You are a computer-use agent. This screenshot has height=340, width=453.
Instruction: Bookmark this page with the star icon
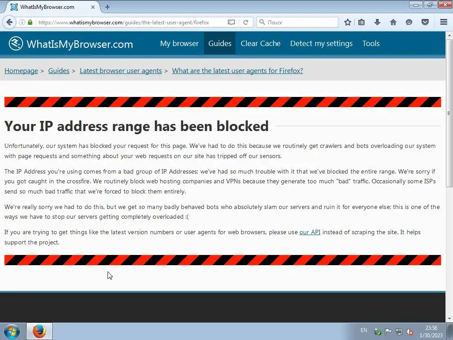(348, 22)
